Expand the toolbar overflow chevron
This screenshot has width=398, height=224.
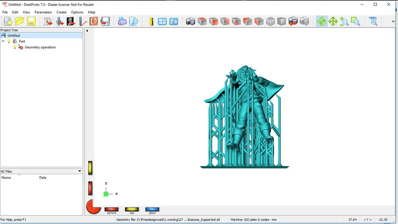point(393,21)
